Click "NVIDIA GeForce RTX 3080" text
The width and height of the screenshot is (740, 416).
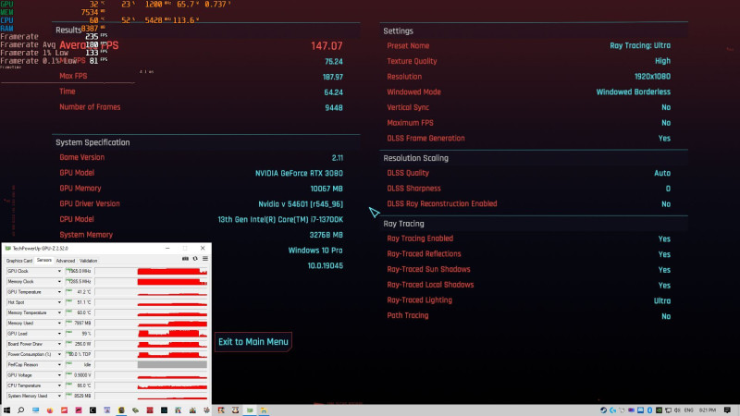point(299,173)
